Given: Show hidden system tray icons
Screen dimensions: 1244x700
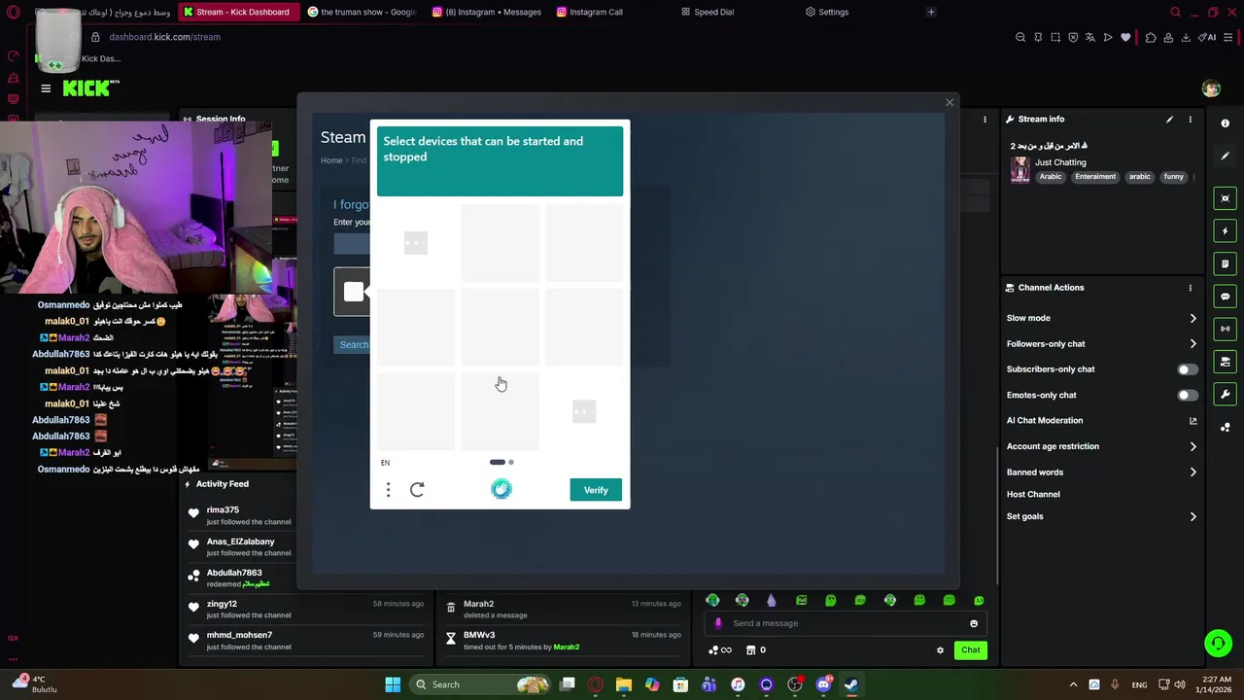Looking at the screenshot, I should [1073, 684].
